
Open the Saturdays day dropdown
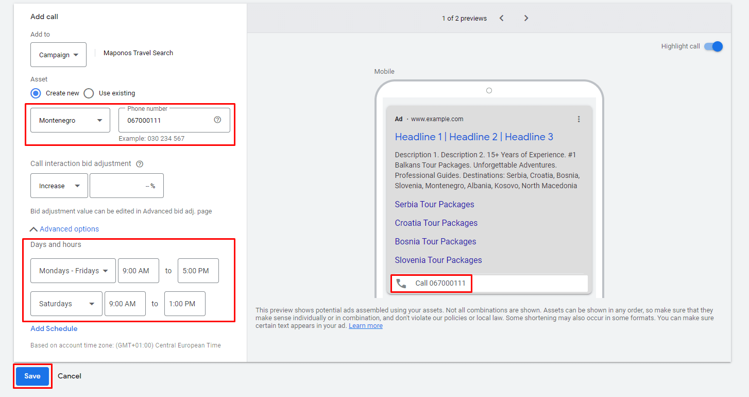tap(66, 304)
